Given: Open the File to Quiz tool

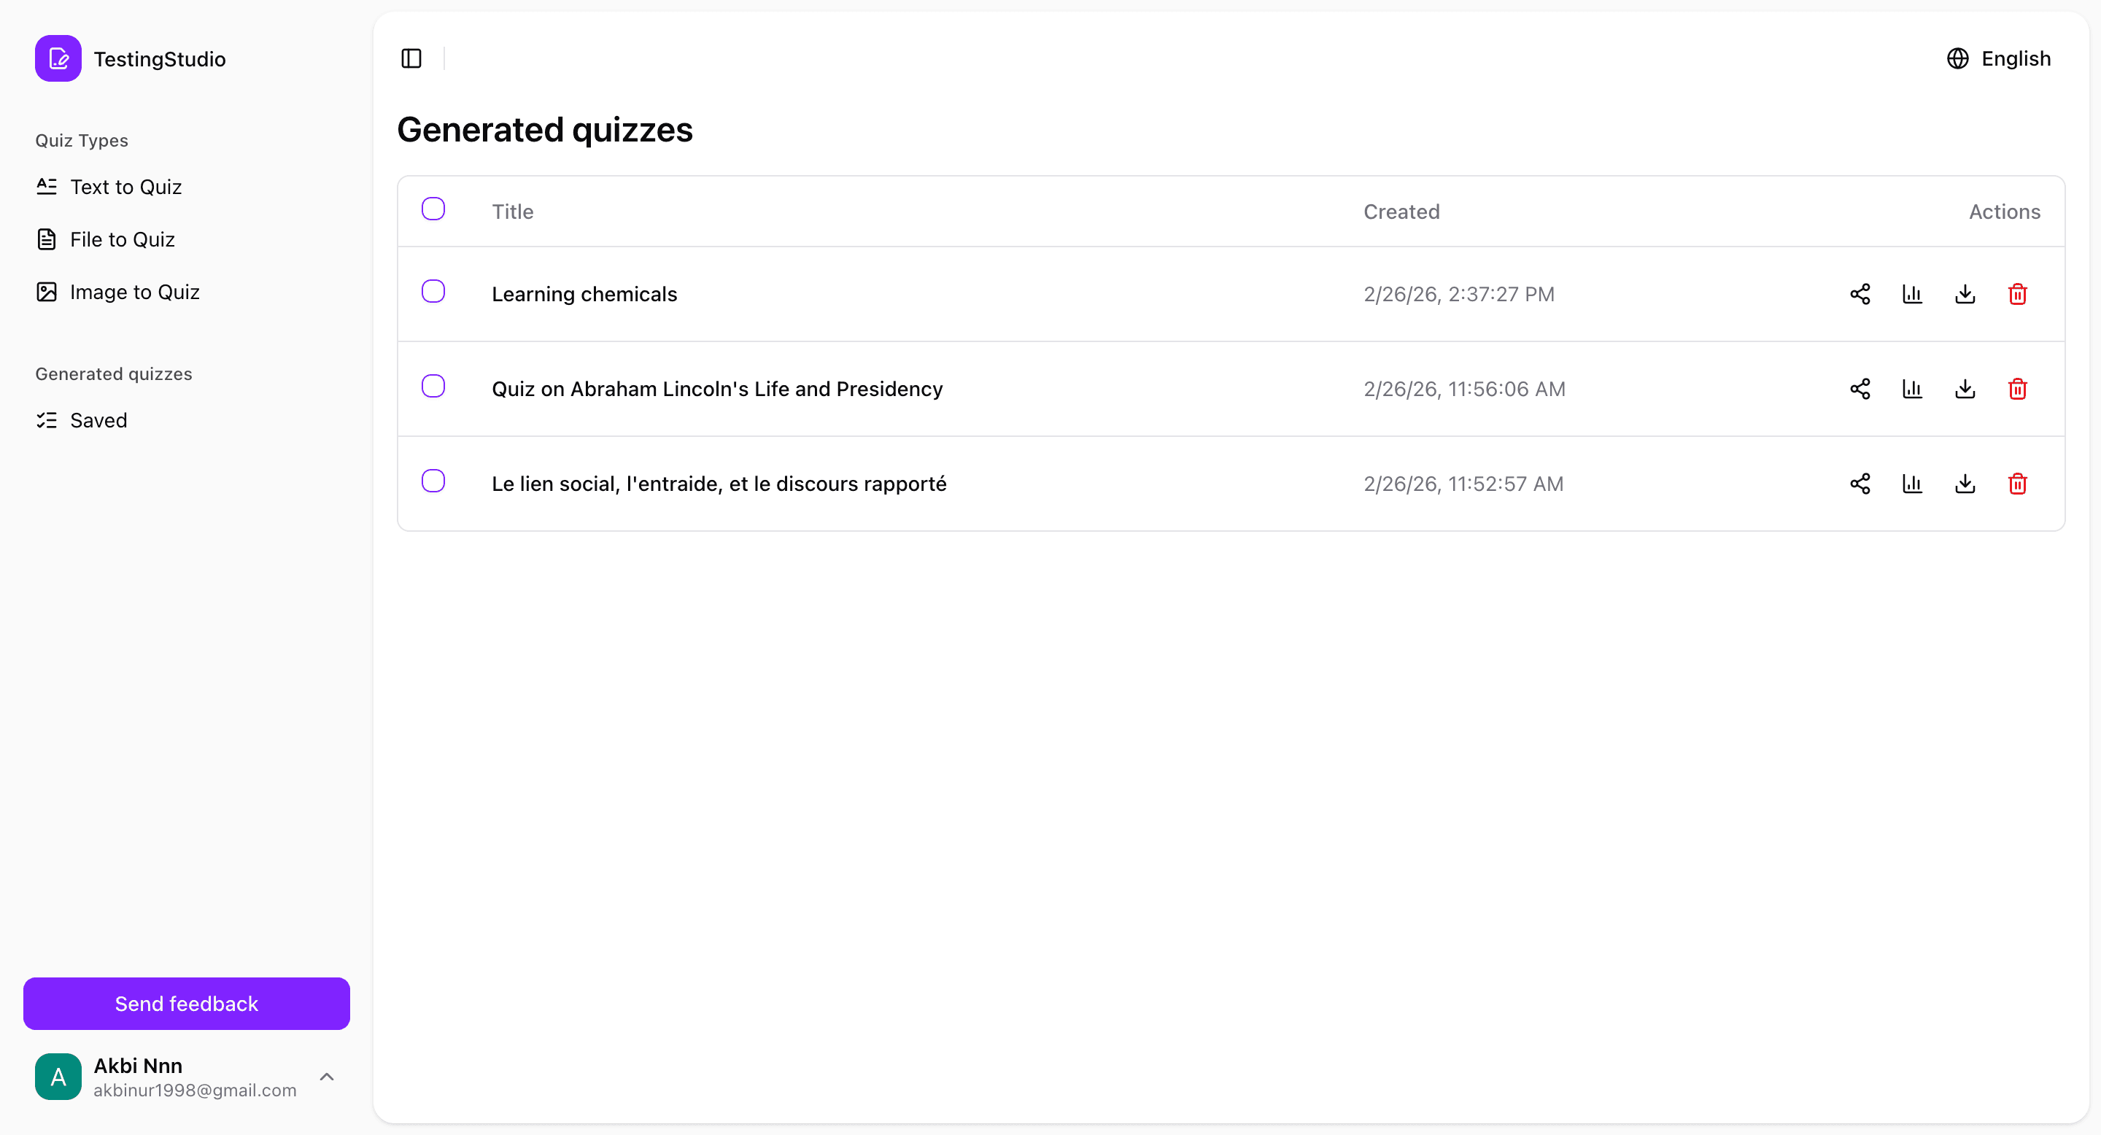Looking at the screenshot, I should point(123,239).
